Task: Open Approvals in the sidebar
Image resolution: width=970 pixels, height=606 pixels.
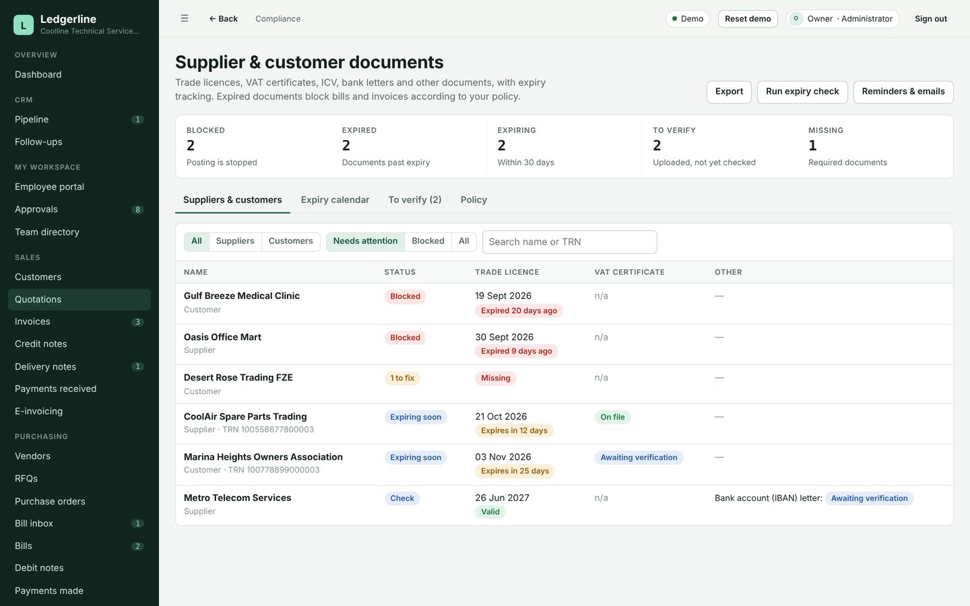Action: click(79, 209)
